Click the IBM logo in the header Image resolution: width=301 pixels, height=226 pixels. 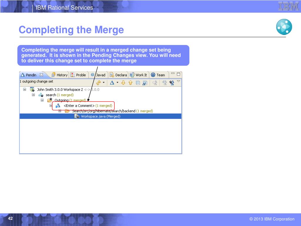[x=288, y=6]
